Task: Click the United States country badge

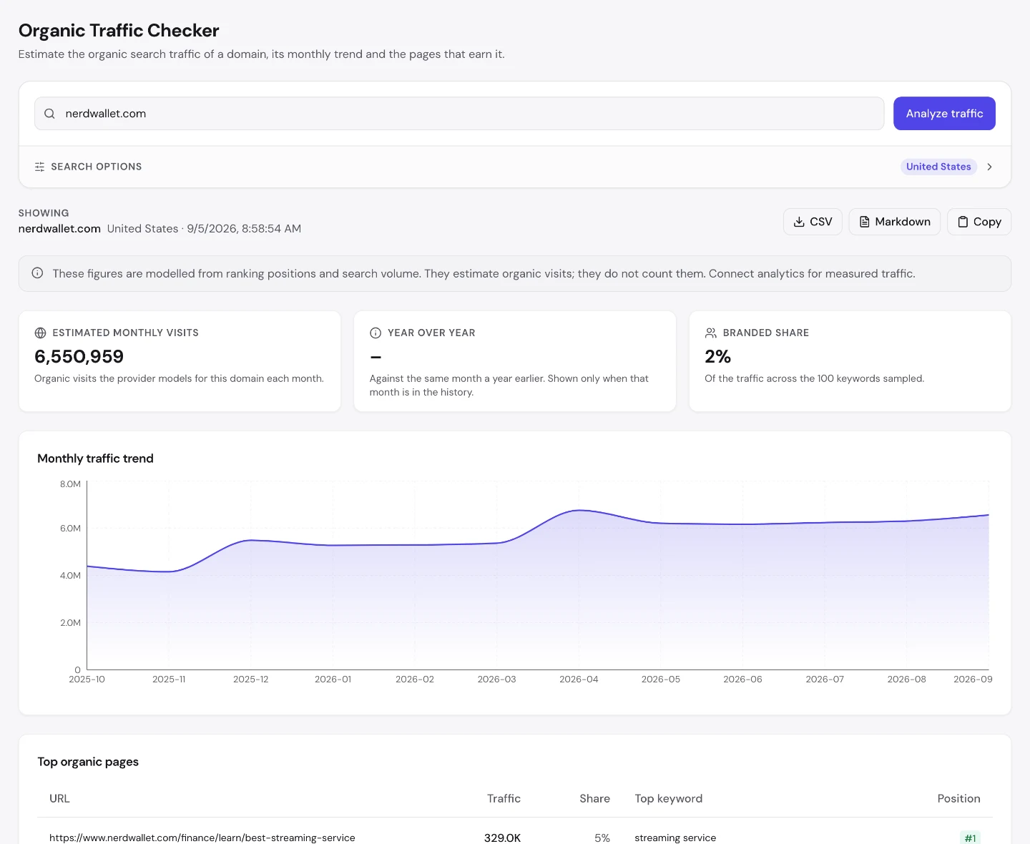Action: [x=938, y=167]
